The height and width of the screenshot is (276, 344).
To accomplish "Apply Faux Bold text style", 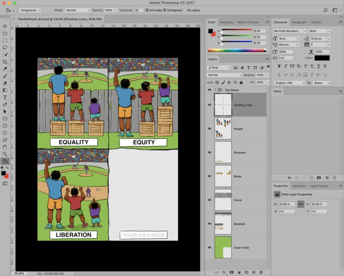I will tap(279, 66).
